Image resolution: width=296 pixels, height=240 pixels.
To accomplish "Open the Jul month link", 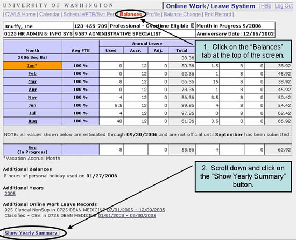I will (32, 113).
